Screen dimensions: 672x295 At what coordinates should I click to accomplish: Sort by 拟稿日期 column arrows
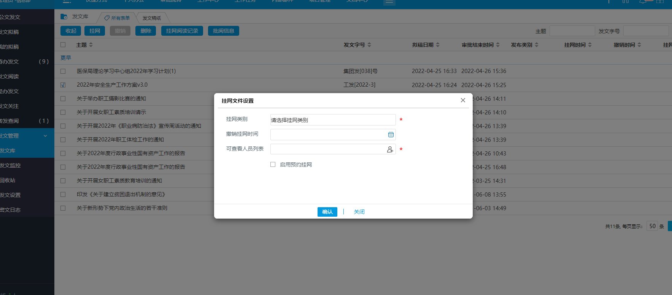point(438,45)
